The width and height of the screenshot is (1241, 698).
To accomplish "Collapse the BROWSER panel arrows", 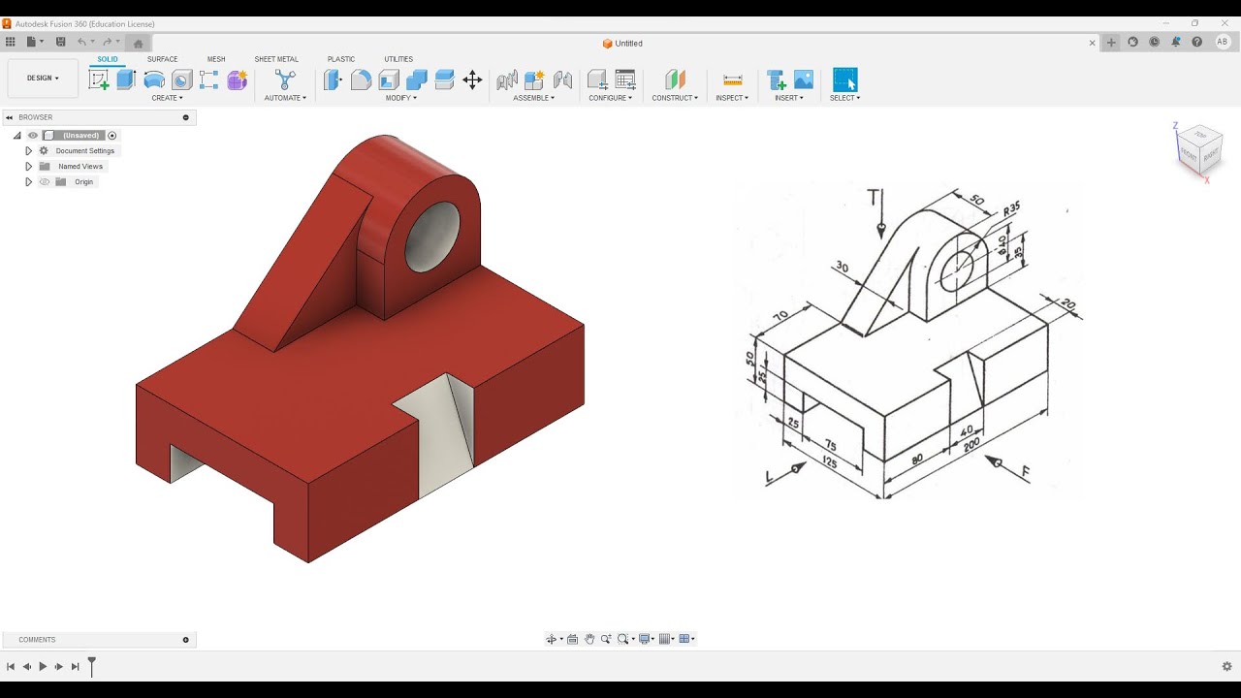I will (10, 117).
